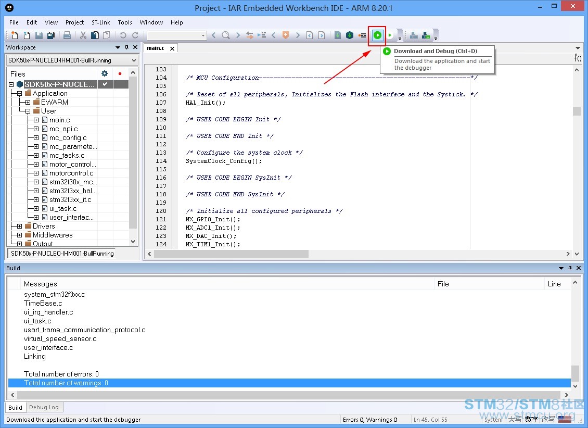Click the Save toolbar icon

[x=39, y=35]
